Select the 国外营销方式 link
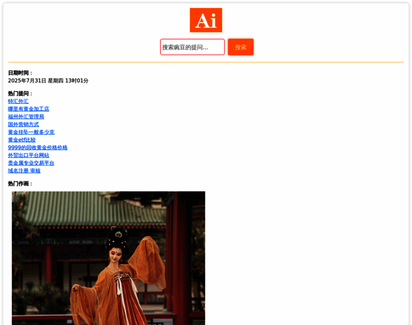The image size is (412, 325). 23,124
